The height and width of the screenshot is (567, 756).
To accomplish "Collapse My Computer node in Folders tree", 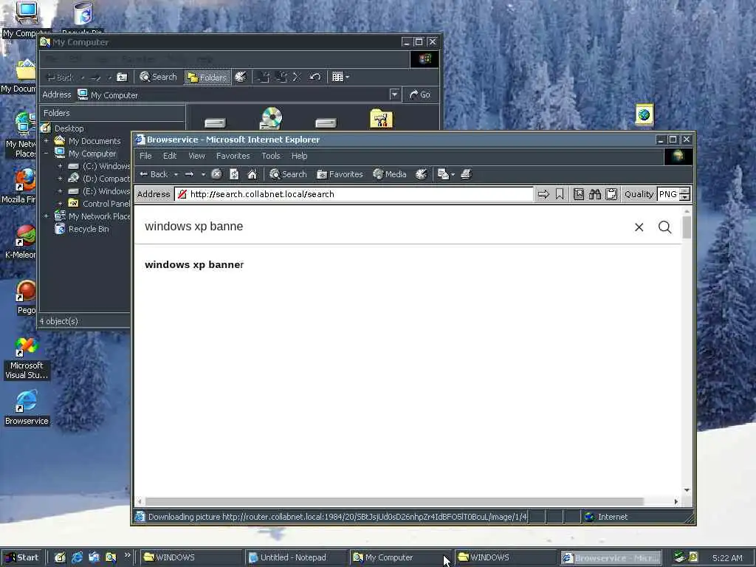I will click(x=47, y=154).
